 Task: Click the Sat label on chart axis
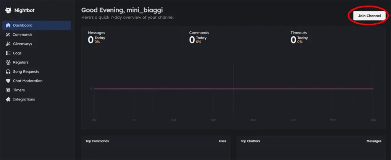[x=174, y=120]
